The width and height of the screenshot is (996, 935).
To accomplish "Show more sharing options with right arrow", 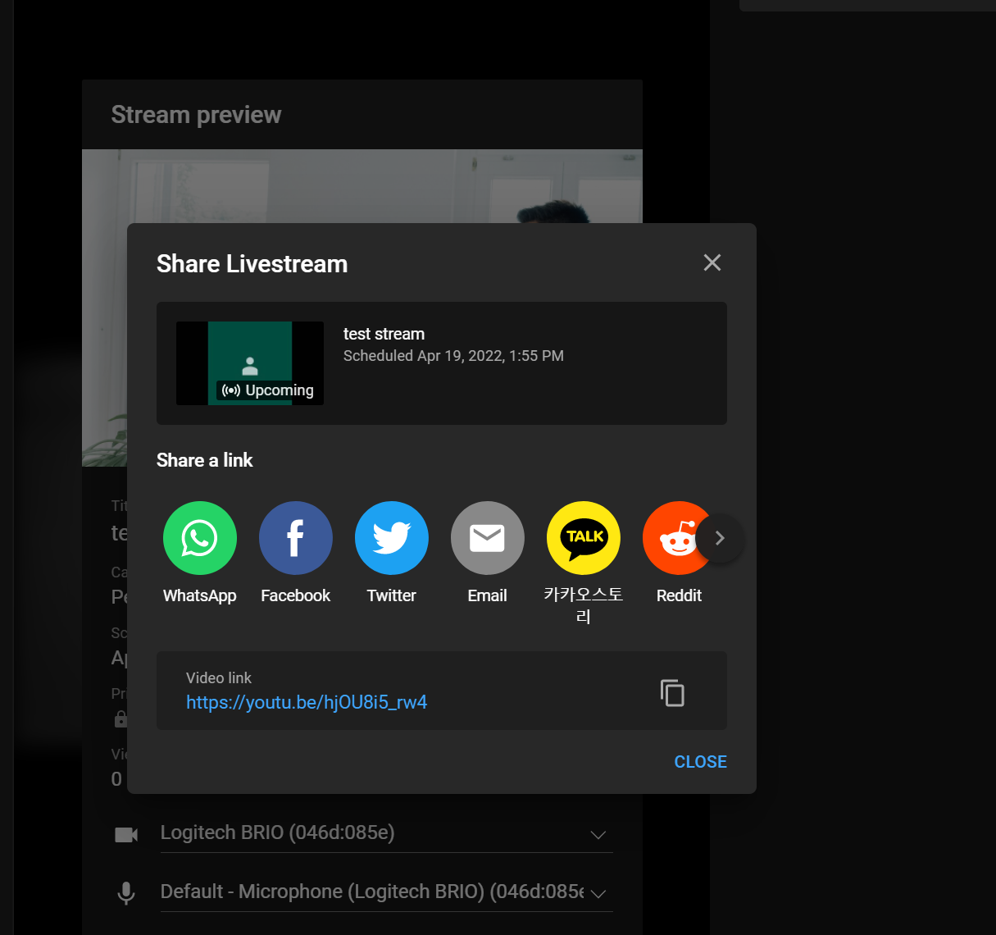I will pyautogui.click(x=720, y=538).
